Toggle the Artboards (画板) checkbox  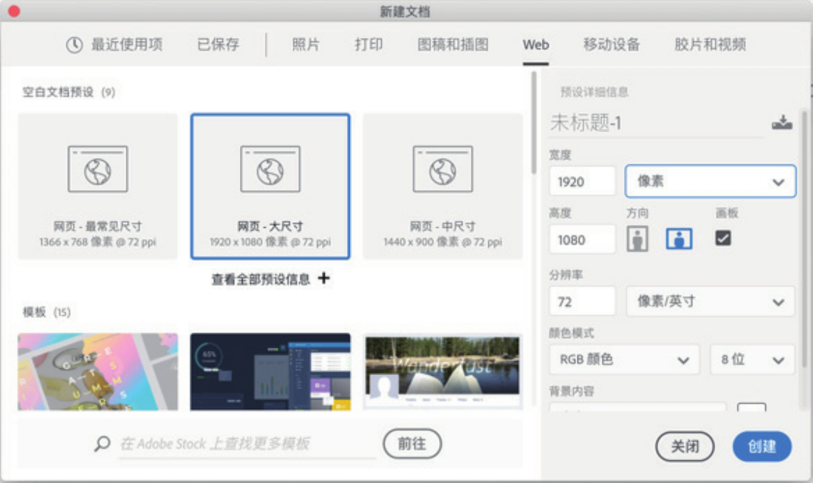(x=723, y=239)
